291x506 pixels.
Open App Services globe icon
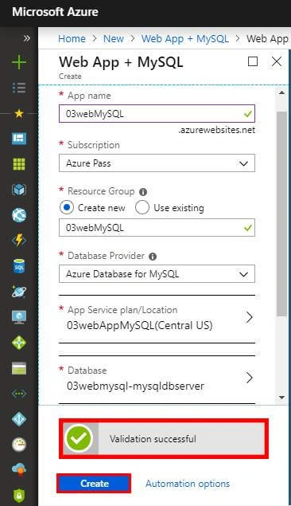(19, 215)
